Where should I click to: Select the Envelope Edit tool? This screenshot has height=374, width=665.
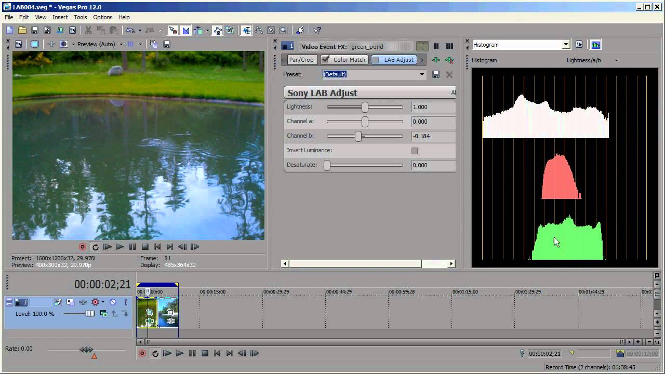pyautogui.click(x=258, y=31)
